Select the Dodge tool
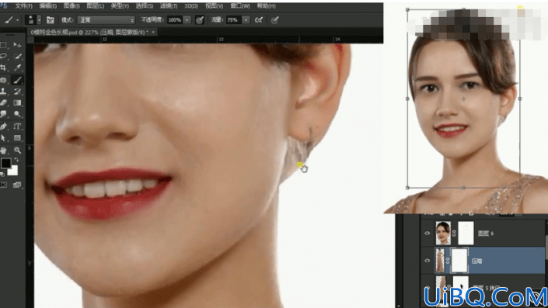548x308 pixels. [17, 114]
